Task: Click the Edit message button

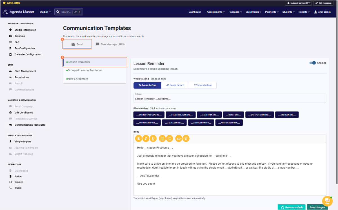Action: click(323, 3)
